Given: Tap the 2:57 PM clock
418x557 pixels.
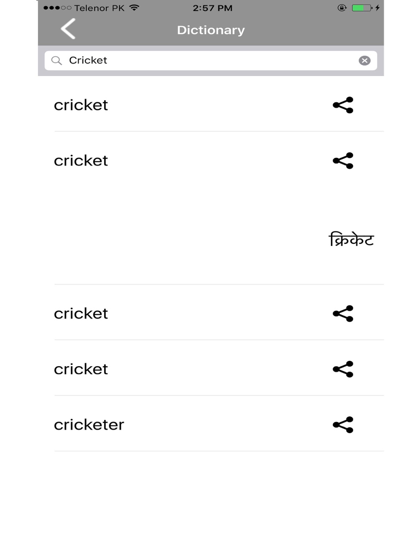Looking at the screenshot, I should pyautogui.click(x=212, y=8).
